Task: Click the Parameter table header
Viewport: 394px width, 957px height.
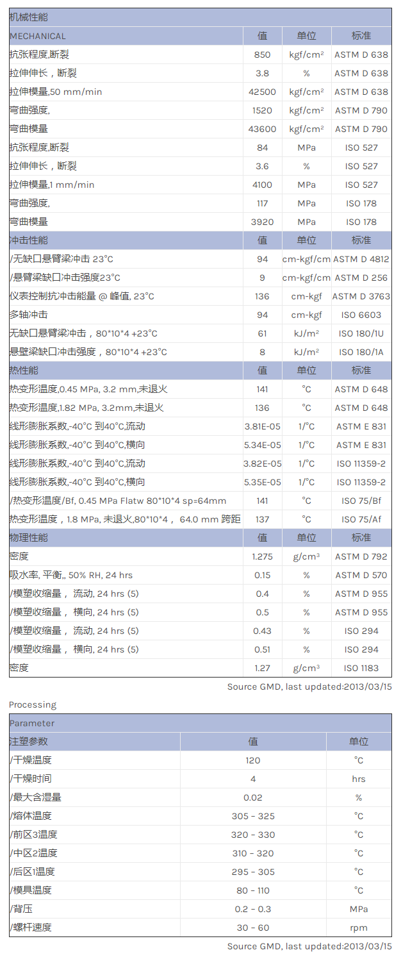Action: pyautogui.click(x=32, y=723)
